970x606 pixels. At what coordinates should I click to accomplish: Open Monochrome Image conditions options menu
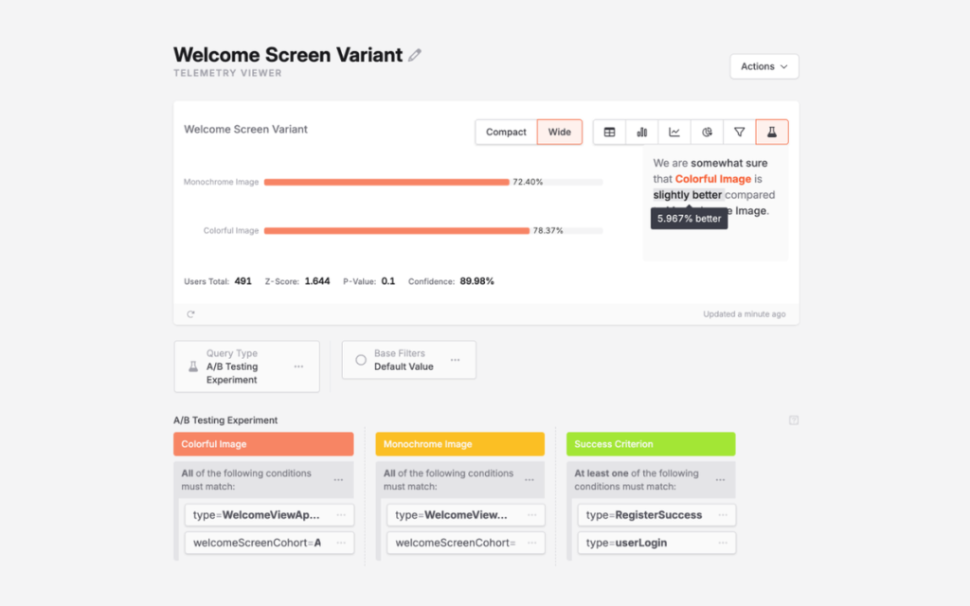(x=530, y=480)
